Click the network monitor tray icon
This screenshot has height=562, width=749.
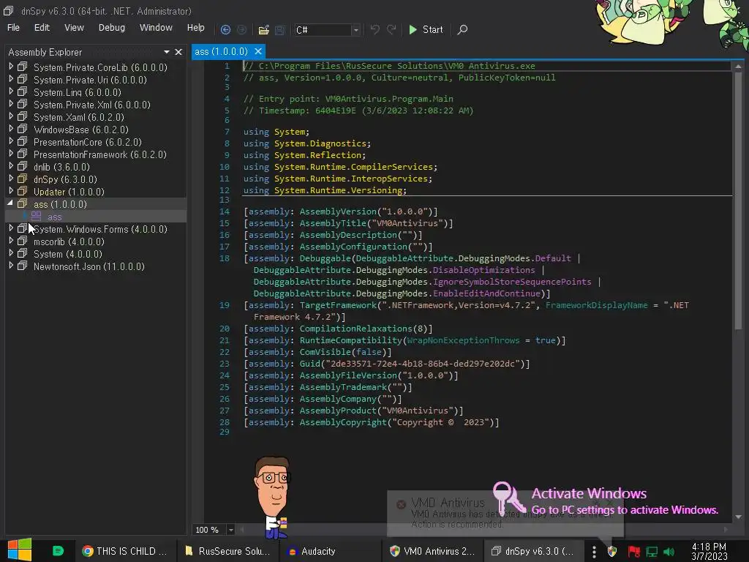click(x=652, y=552)
